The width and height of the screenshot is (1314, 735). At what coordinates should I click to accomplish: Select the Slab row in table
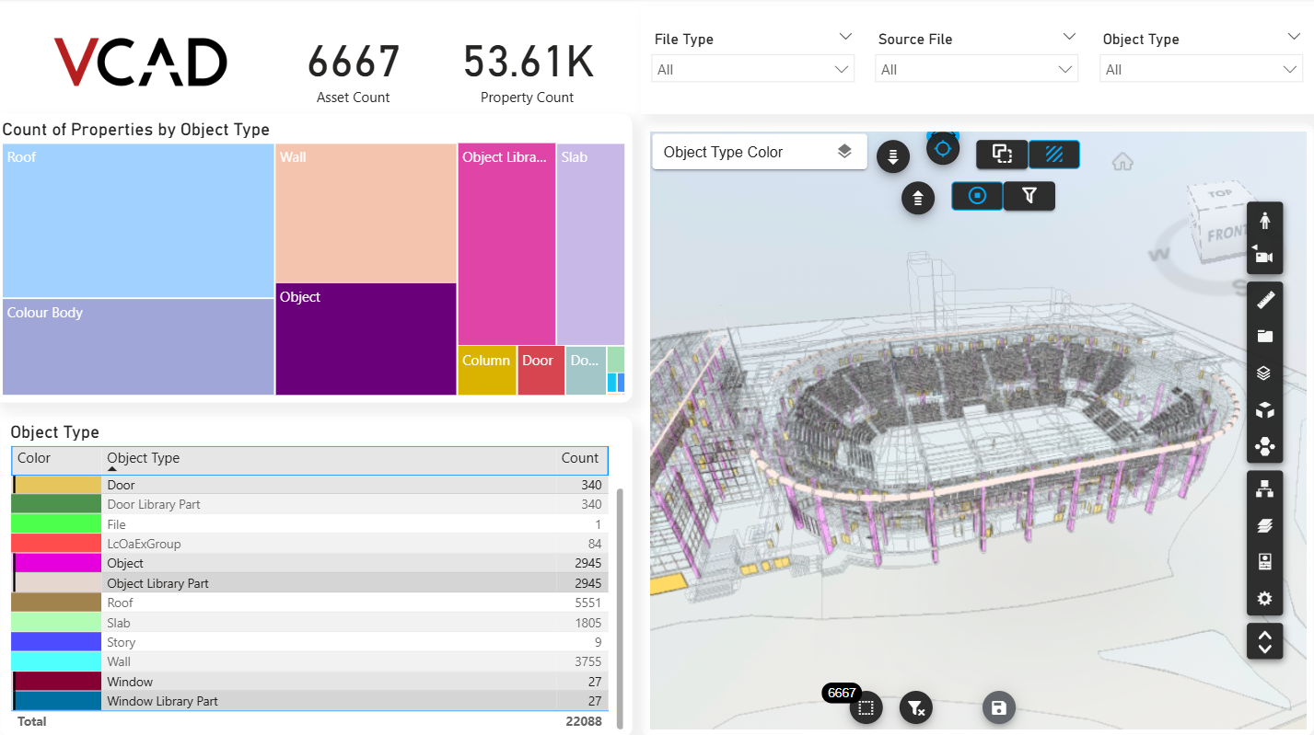(x=309, y=623)
